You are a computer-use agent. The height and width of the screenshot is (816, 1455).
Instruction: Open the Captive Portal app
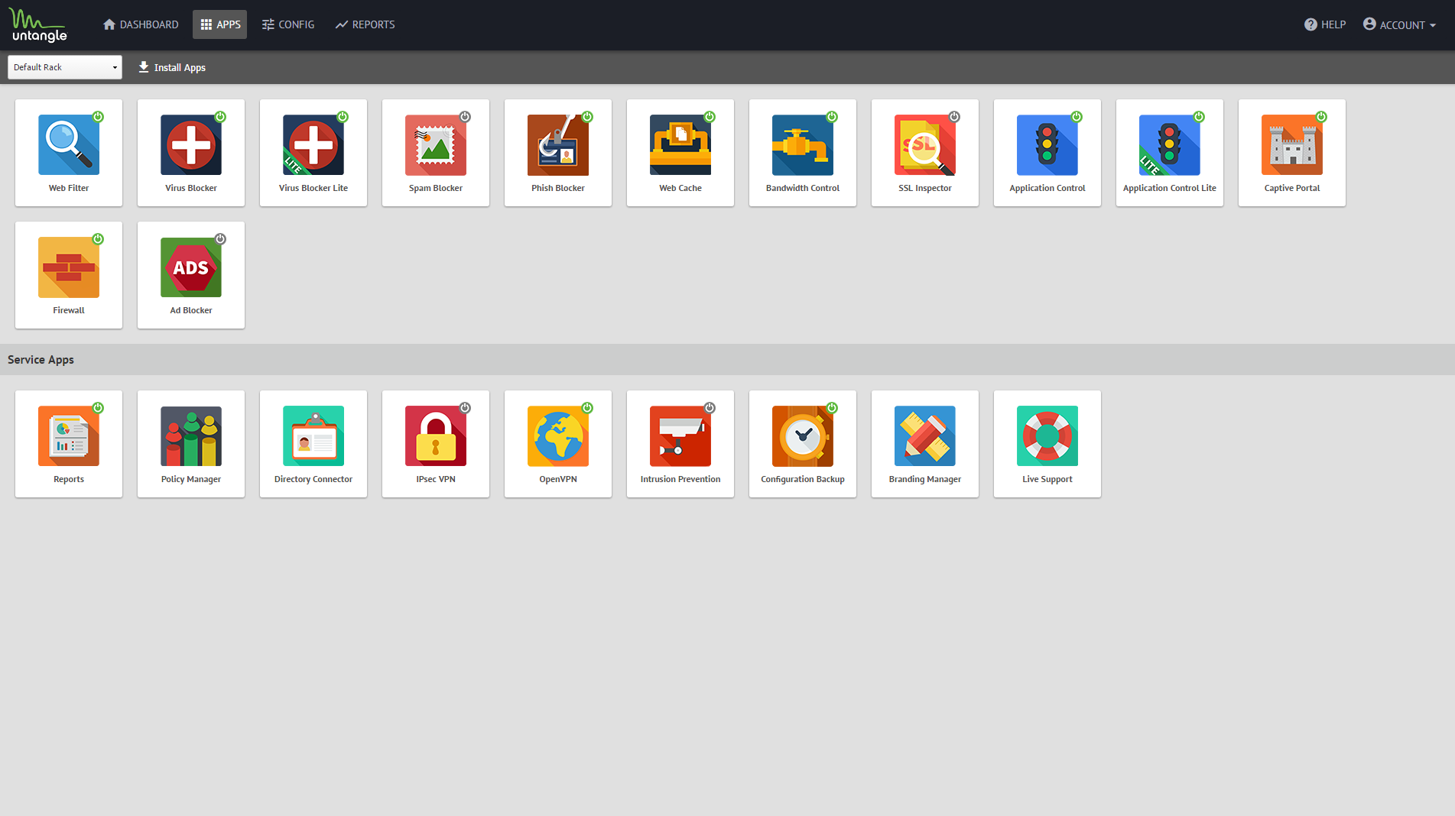(x=1292, y=153)
